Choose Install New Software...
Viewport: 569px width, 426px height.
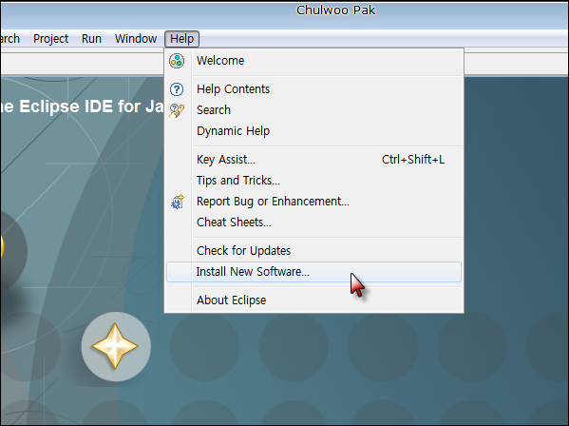[313, 272]
